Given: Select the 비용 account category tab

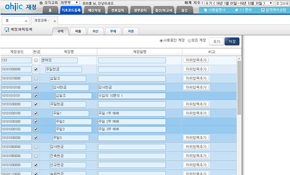Looking at the screenshot, I should click(78, 31).
